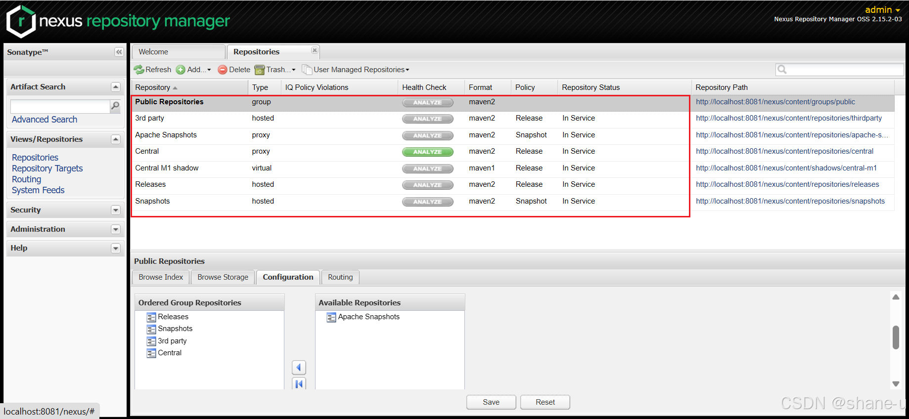Close the Repositories tab with its x icon
Image resolution: width=909 pixels, height=419 pixels.
click(x=315, y=50)
